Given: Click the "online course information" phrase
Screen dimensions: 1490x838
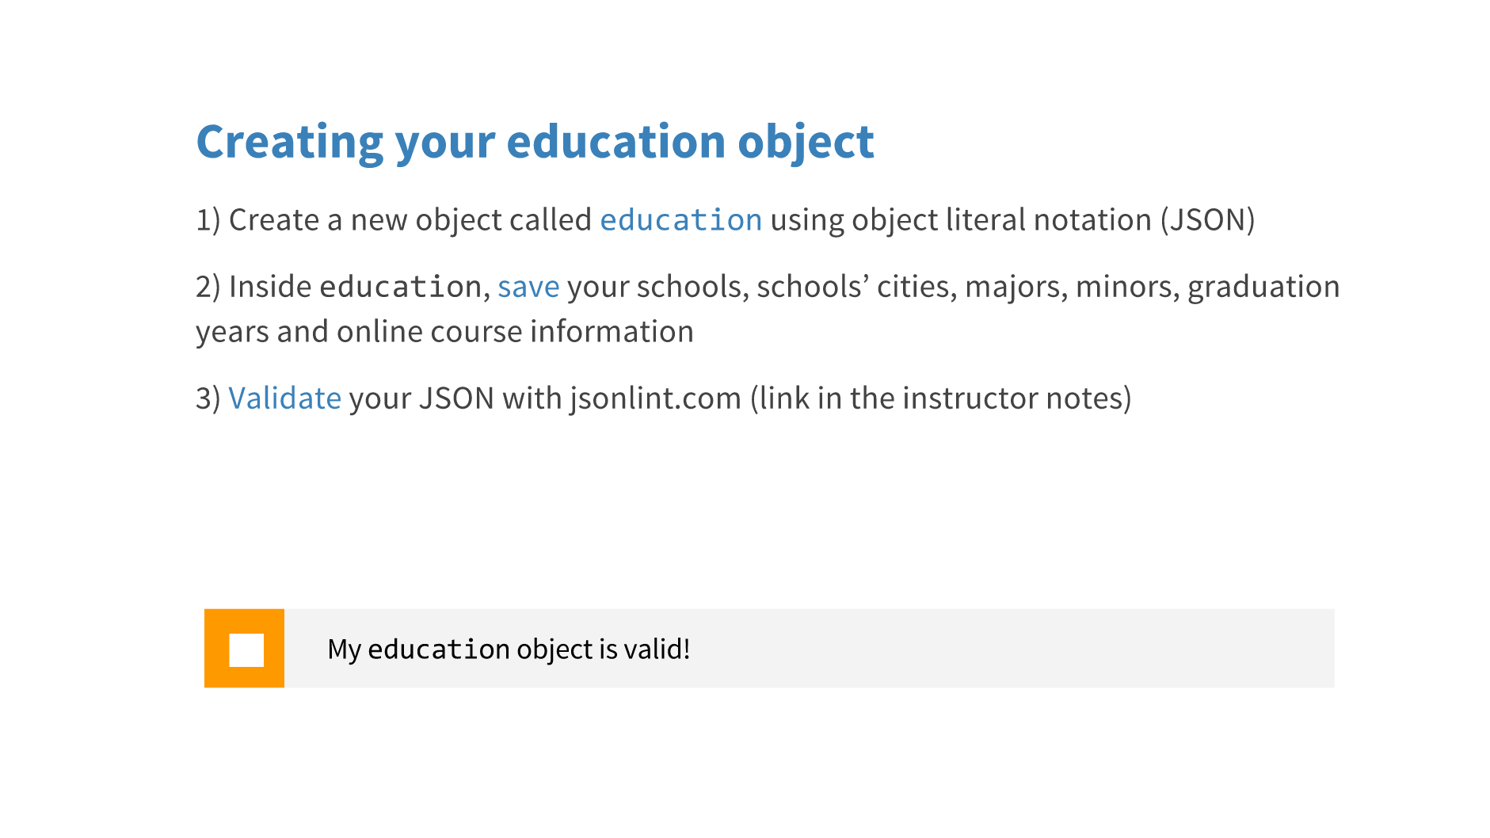Looking at the screenshot, I should [x=515, y=332].
